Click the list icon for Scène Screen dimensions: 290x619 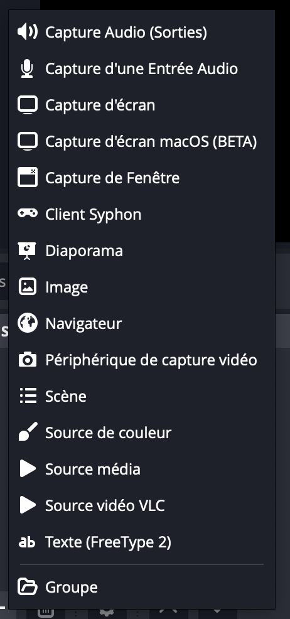(x=28, y=396)
